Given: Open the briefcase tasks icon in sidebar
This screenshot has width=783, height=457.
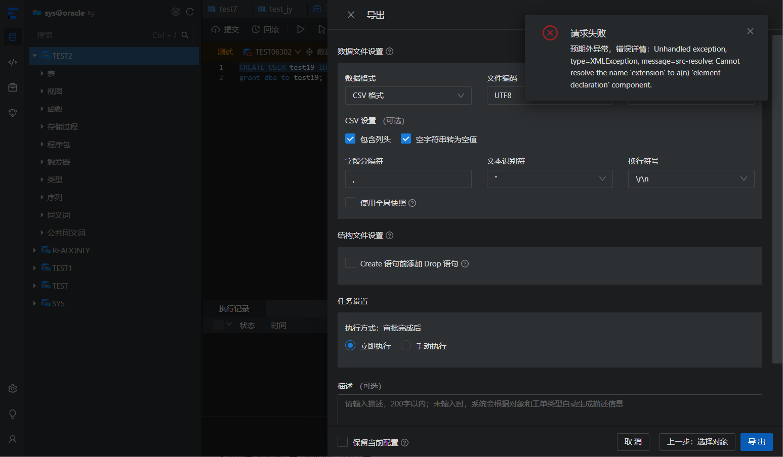Looking at the screenshot, I should coord(13,87).
